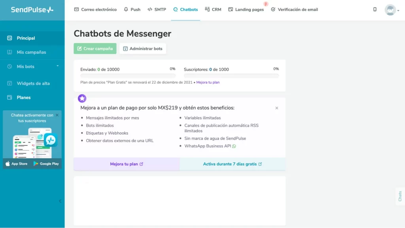Click external link icon beside Activa durante 7 días
The image size is (405, 228).
260,164
